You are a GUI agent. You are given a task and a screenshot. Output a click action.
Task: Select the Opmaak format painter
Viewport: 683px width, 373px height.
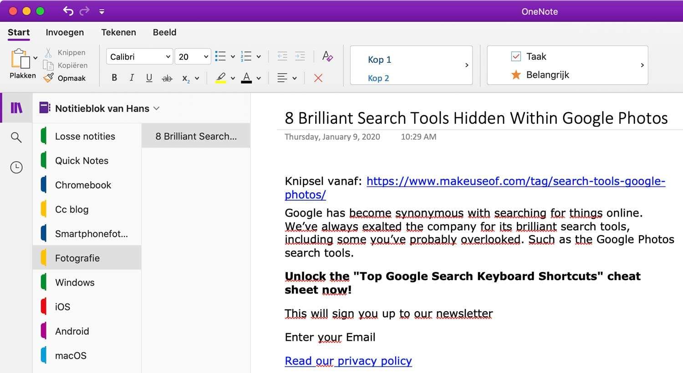click(x=65, y=78)
